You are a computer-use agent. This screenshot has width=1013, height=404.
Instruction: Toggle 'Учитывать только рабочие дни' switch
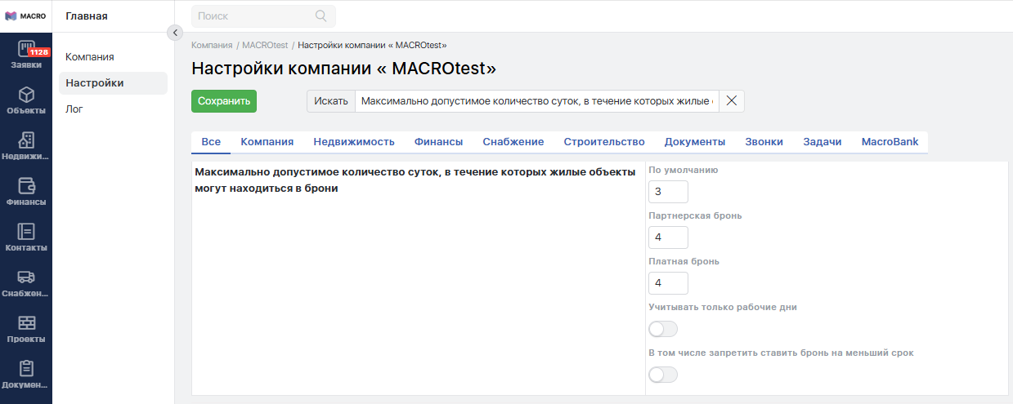pyautogui.click(x=663, y=329)
